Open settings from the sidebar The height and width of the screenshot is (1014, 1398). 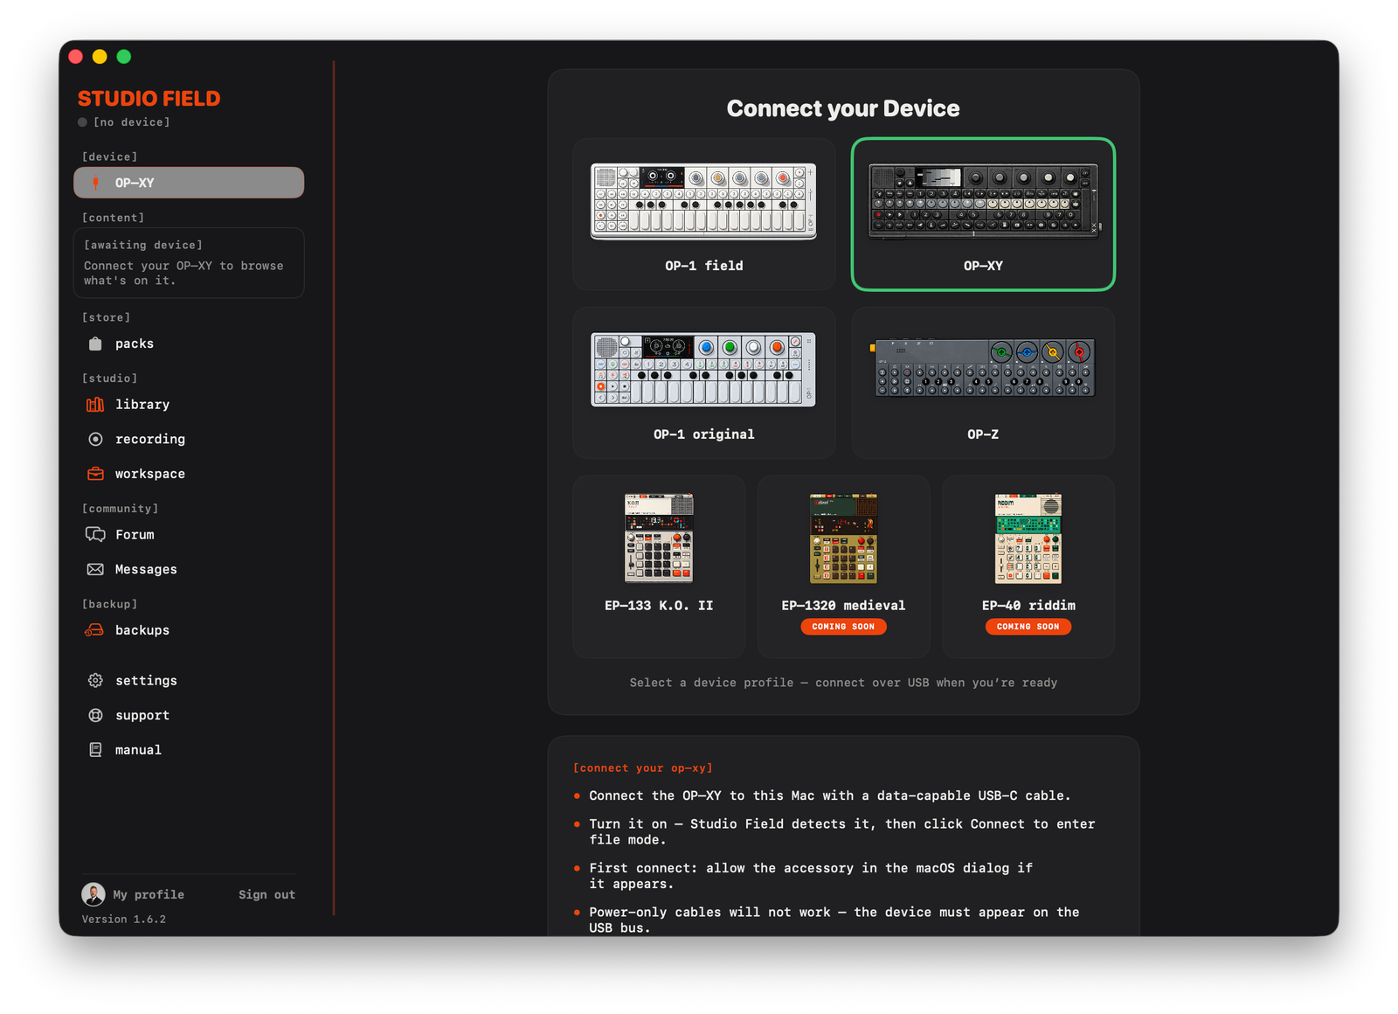tap(189, 680)
